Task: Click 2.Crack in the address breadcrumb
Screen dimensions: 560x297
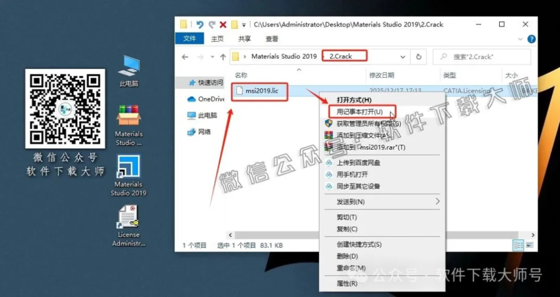Action: (341, 56)
